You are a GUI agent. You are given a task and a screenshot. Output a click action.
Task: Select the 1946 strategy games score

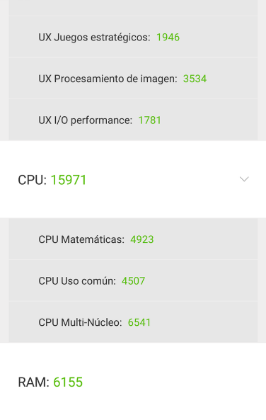pyautogui.click(x=168, y=38)
